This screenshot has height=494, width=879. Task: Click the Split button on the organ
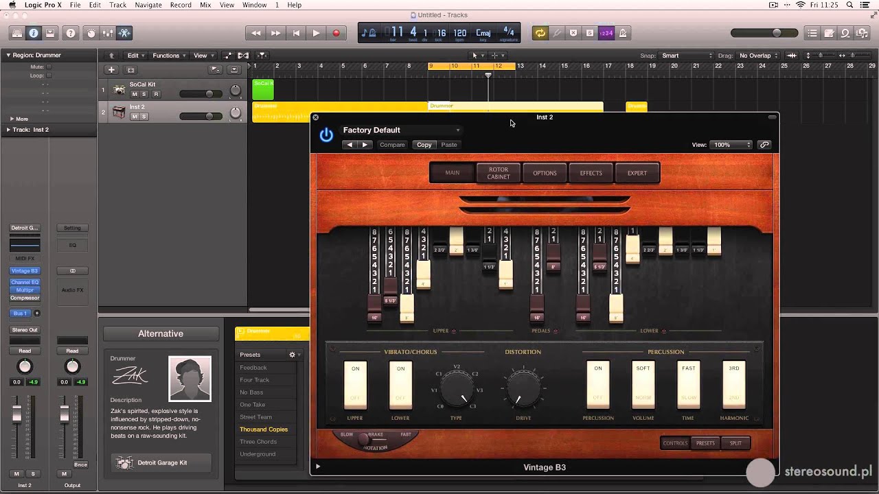pyautogui.click(x=735, y=443)
